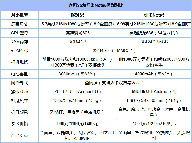Click the 4000mAh（5V/2A）cell
192x143 pixels.
click(x=154, y=74)
